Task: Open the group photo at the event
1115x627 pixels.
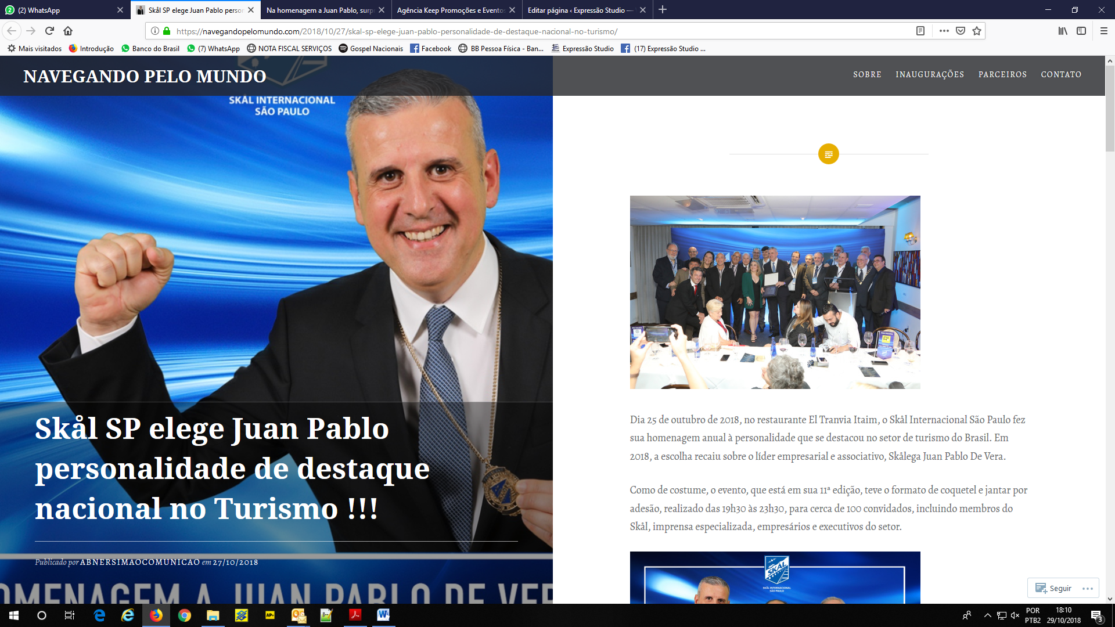Action: 775,292
